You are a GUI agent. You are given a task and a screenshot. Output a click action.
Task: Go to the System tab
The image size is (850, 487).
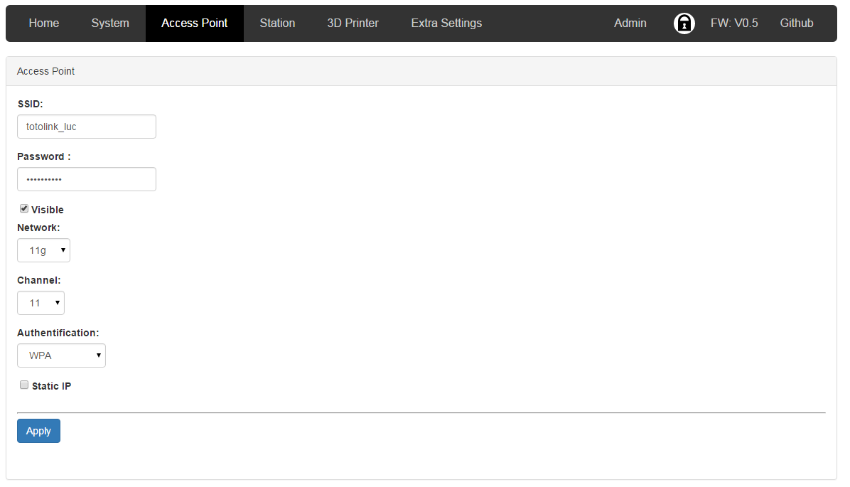(x=110, y=23)
